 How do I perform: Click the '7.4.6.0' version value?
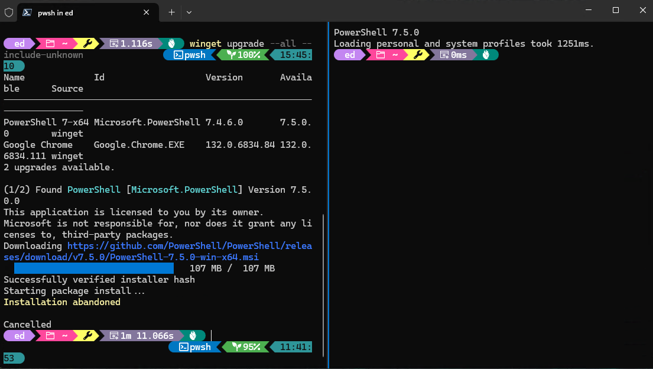(x=224, y=122)
